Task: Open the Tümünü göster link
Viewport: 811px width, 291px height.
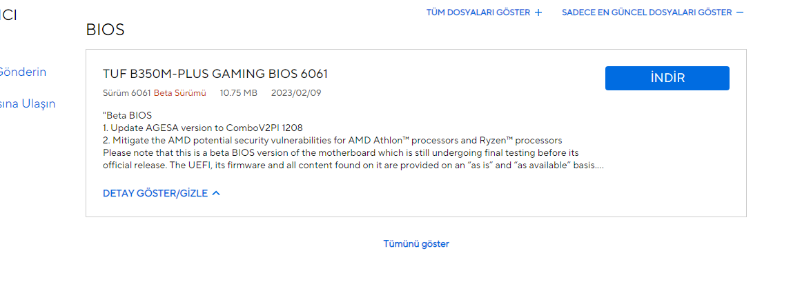Action: (x=416, y=243)
